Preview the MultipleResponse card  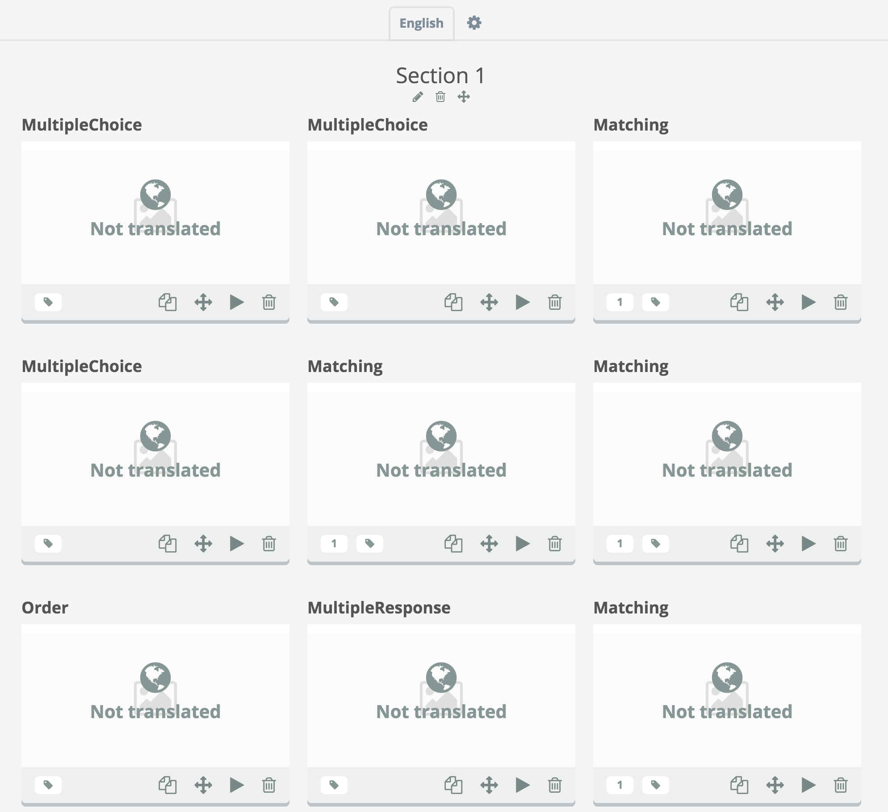[x=523, y=785]
